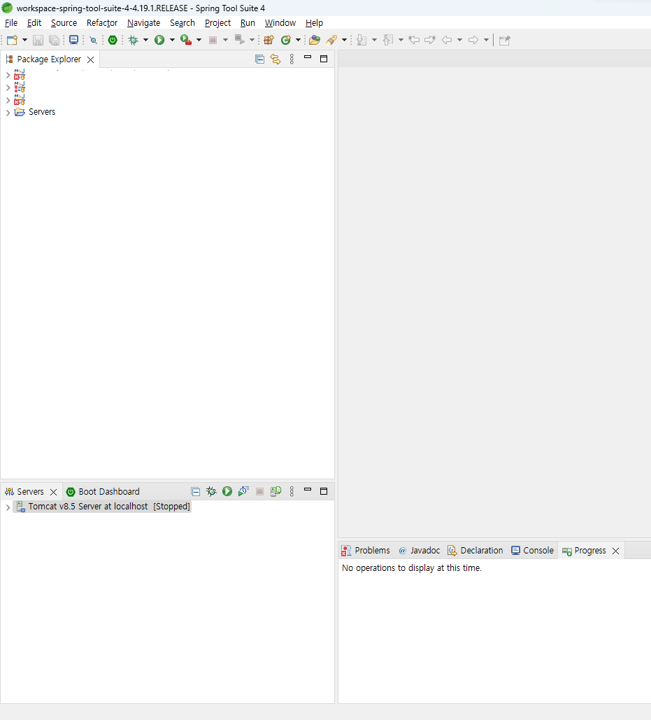The width and height of the screenshot is (651, 720).
Task: Click the Debug bug icon in the main toolbar
Action: pos(134,40)
